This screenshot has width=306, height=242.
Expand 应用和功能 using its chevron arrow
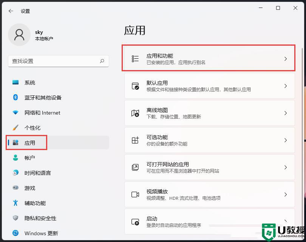(286, 59)
